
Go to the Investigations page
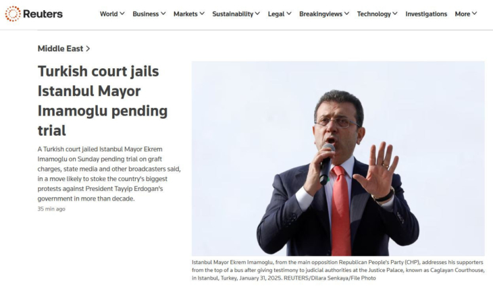426,14
